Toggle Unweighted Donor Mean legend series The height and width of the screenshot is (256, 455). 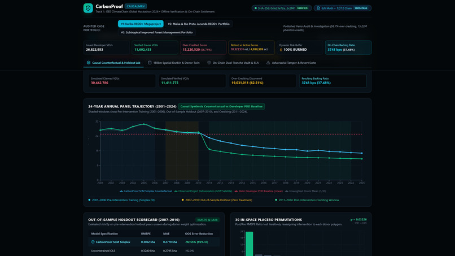click(x=305, y=191)
